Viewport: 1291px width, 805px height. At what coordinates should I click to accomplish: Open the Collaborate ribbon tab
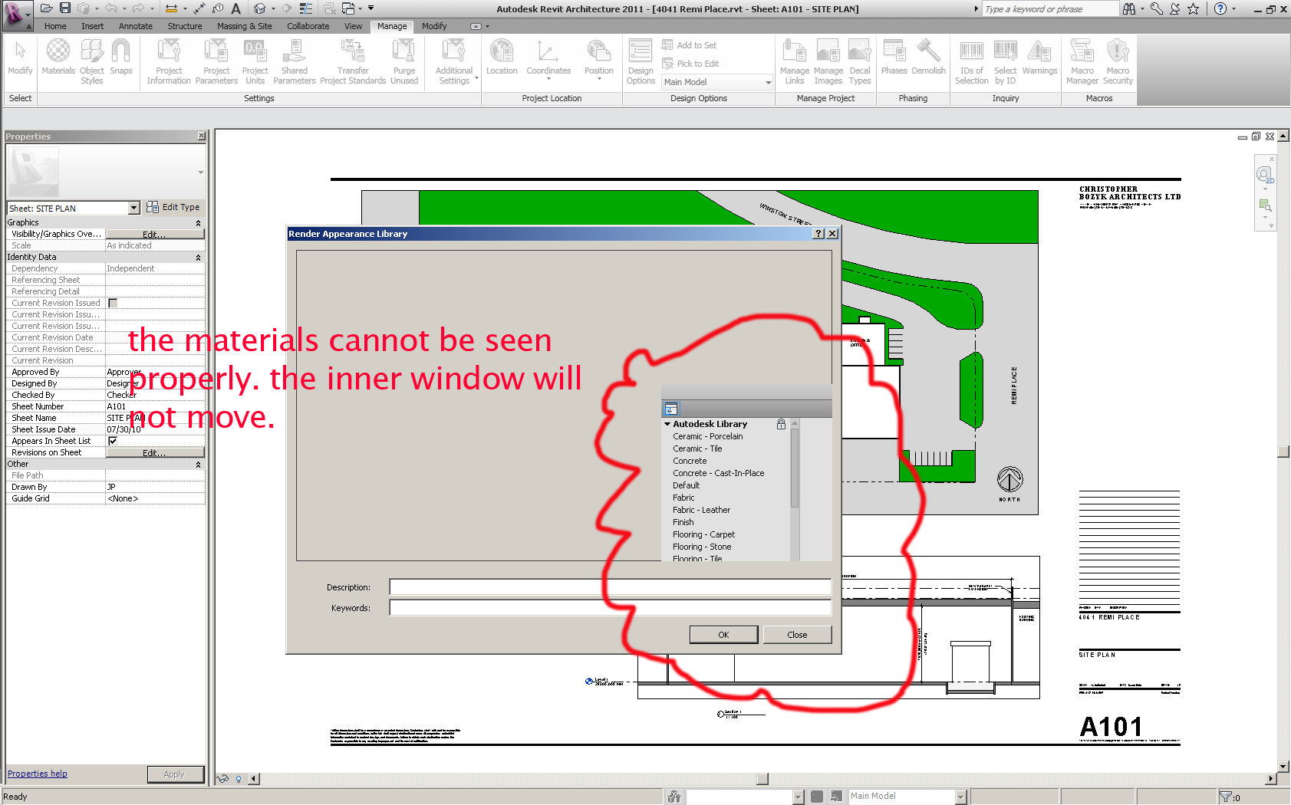(308, 26)
